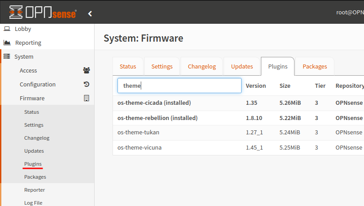Click the Configuration history icon
The width and height of the screenshot is (364, 206).
[x=87, y=84]
